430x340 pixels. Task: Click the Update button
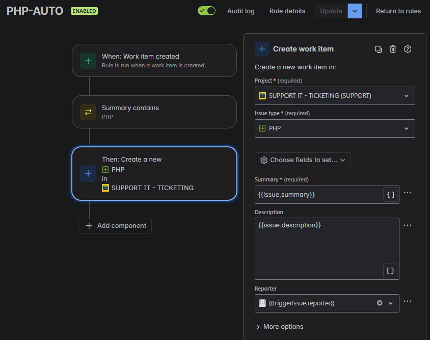click(x=331, y=11)
